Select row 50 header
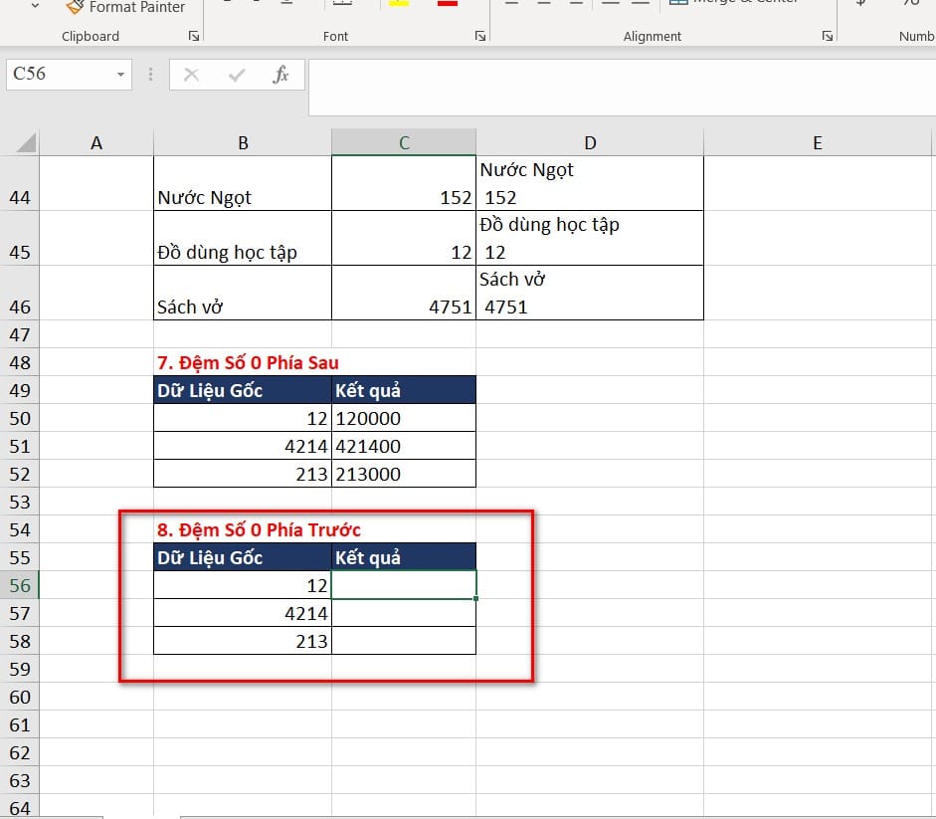 tap(20, 418)
